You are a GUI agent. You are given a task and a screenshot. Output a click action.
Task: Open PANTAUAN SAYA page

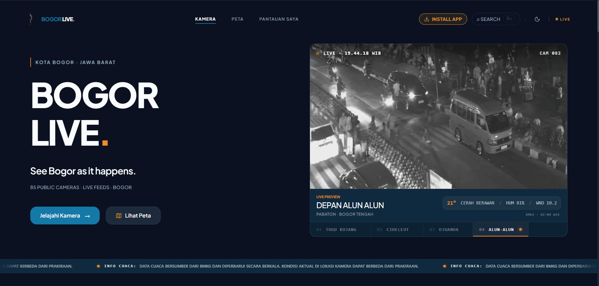point(279,19)
